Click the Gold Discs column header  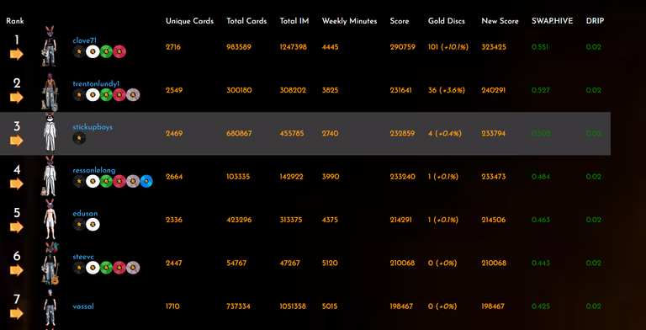tap(446, 21)
